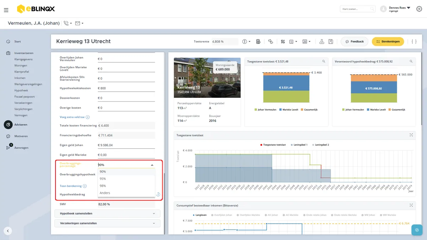Viewport: 427px width, 240px height.
Task: Go to Klantprofiel in sidebar
Action: 22,72
